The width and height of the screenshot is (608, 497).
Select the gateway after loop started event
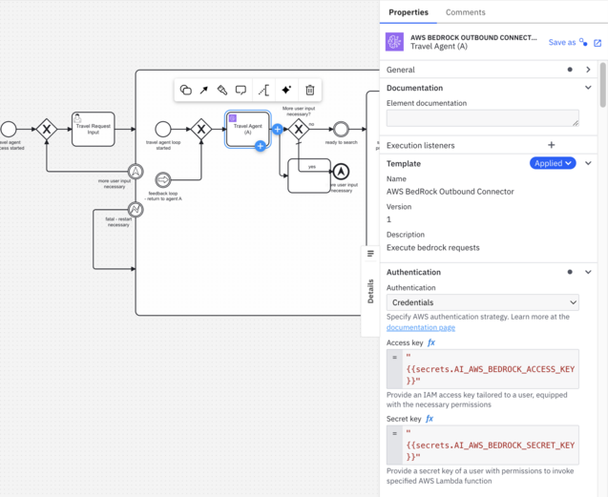pos(201,129)
